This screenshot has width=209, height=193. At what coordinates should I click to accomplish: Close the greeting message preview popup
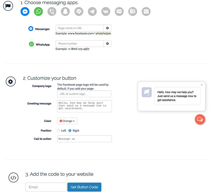tap(202, 85)
